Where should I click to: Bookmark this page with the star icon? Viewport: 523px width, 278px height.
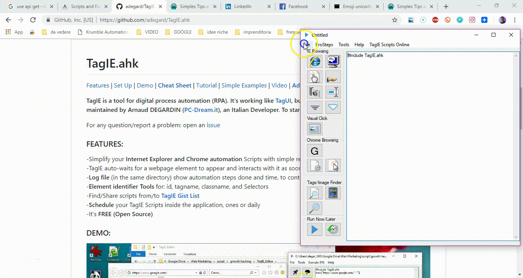[394, 20]
